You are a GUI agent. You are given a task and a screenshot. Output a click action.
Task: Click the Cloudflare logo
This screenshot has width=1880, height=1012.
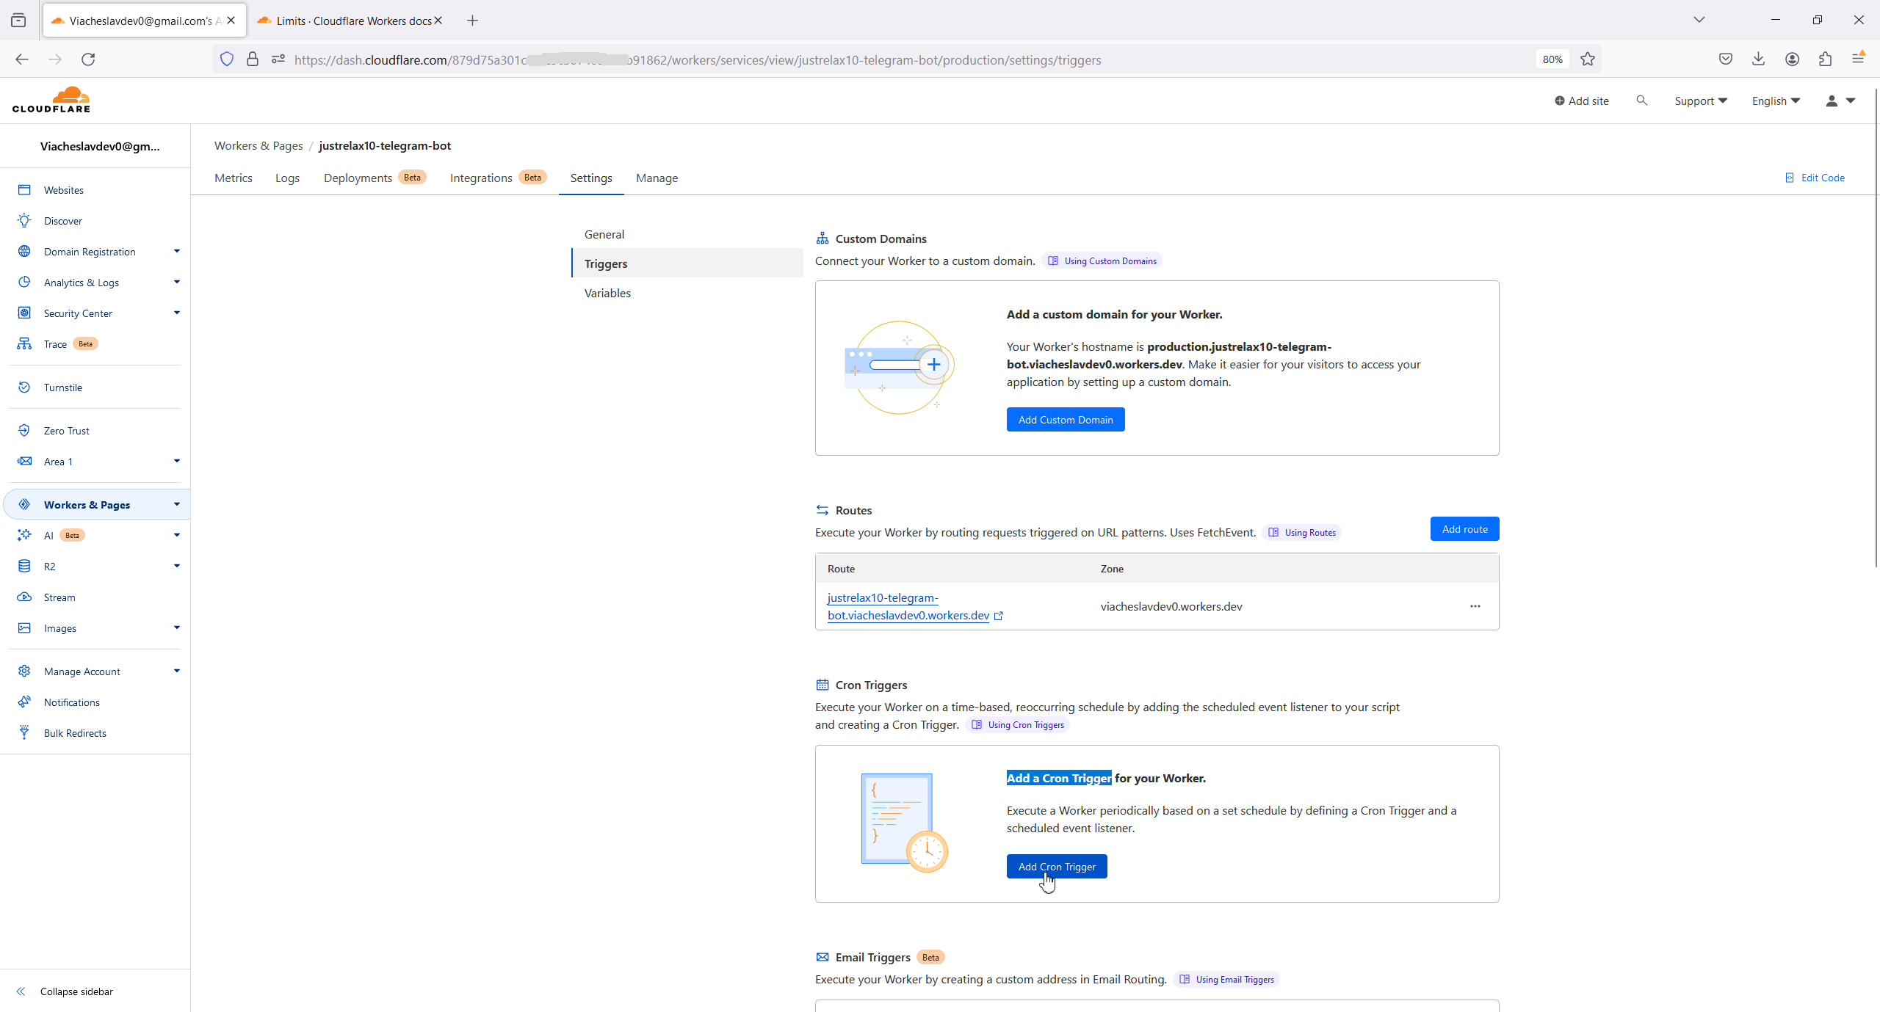(51, 100)
